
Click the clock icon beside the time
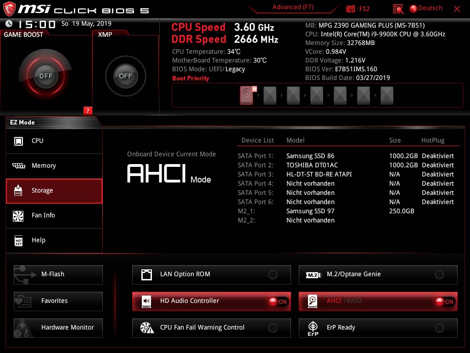(9, 23)
